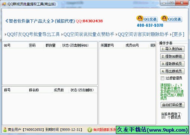This screenshot has width=190, height=135.
Task: Click the 密码 column header
Action: [32, 45]
